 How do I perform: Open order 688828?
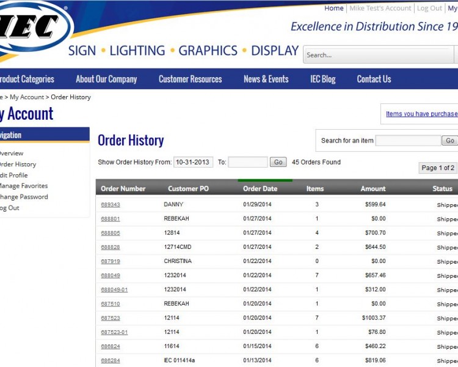coord(111,247)
